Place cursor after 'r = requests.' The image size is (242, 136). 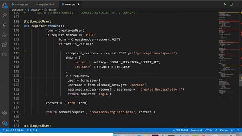click(89, 76)
